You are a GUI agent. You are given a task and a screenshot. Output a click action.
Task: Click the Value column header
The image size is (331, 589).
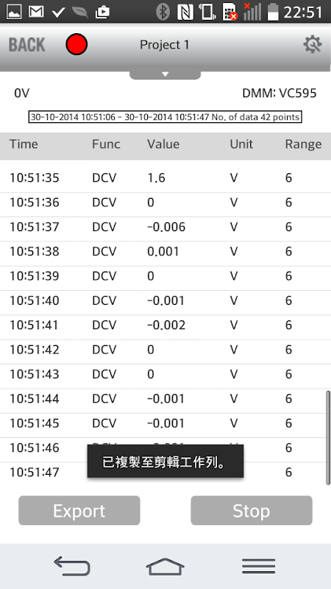(163, 144)
